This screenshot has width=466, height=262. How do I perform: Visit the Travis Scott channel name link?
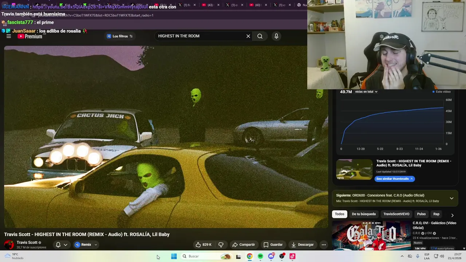(x=27, y=242)
